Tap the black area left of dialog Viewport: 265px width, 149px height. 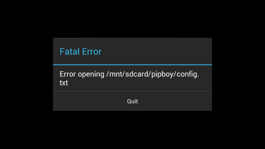tap(26, 74)
